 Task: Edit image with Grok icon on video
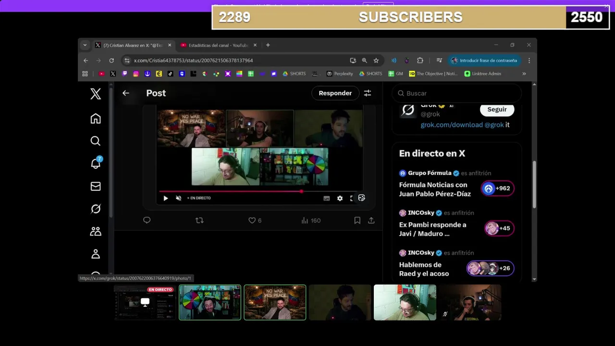pyautogui.click(x=362, y=198)
